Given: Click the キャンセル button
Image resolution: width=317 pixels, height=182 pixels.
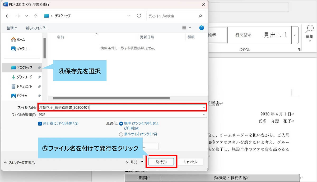Looking at the screenshot, I should 190,162.
